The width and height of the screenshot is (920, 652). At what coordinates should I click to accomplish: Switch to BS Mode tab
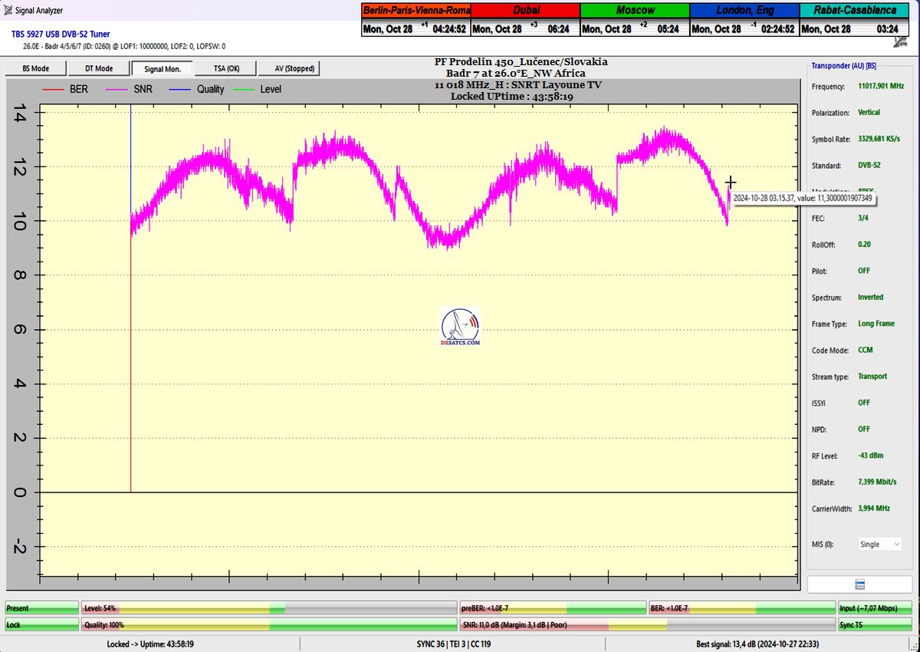(x=35, y=68)
